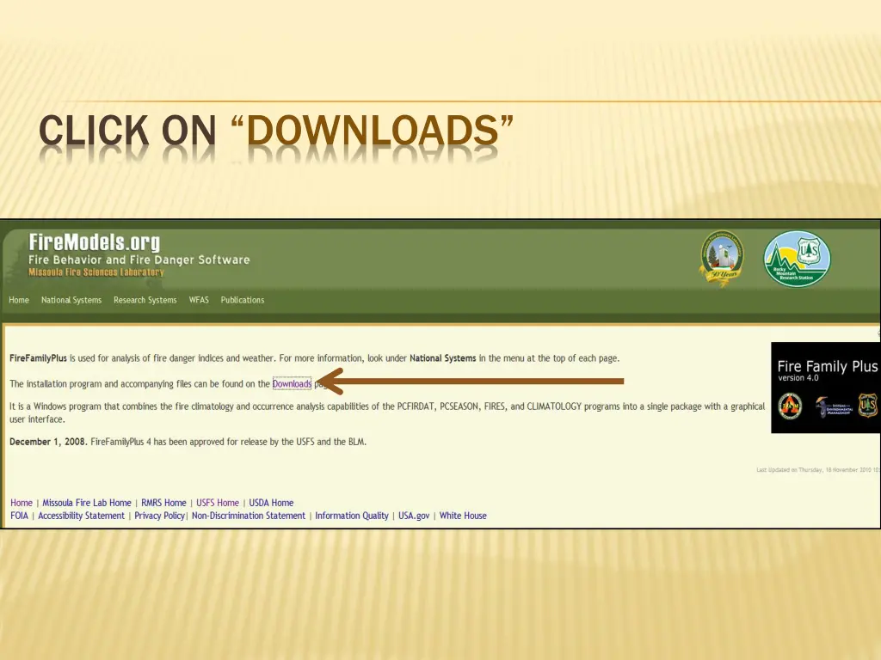Open the National Systems menu
This screenshot has width=881, height=660.
coord(71,300)
